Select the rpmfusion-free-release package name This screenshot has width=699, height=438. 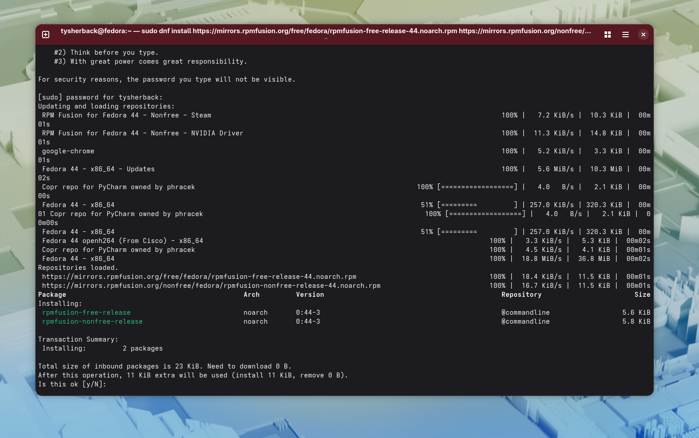click(x=86, y=312)
